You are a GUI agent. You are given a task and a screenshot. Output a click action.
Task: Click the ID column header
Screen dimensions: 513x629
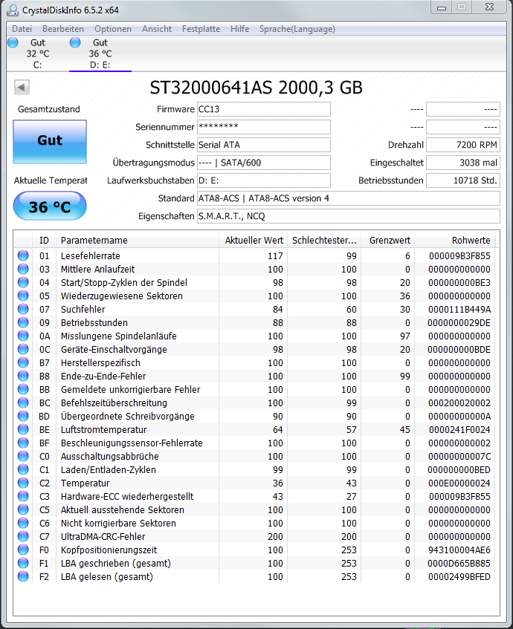(x=44, y=241)
